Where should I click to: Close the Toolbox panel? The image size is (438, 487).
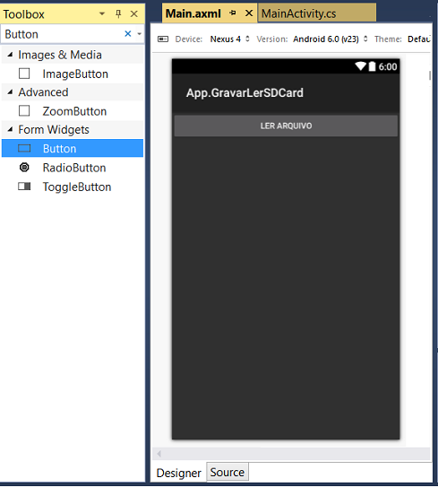(x=134, y=14)
